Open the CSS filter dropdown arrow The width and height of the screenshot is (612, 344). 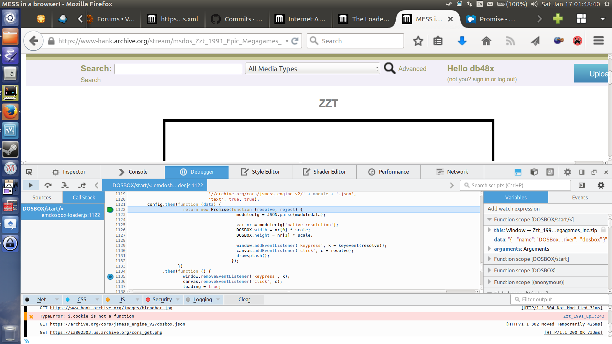(x=97, y=299)
